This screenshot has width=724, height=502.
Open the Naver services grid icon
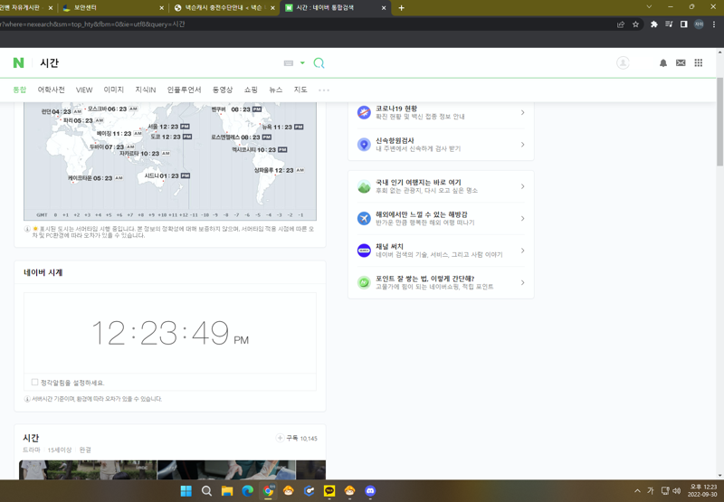click(698, 62)
